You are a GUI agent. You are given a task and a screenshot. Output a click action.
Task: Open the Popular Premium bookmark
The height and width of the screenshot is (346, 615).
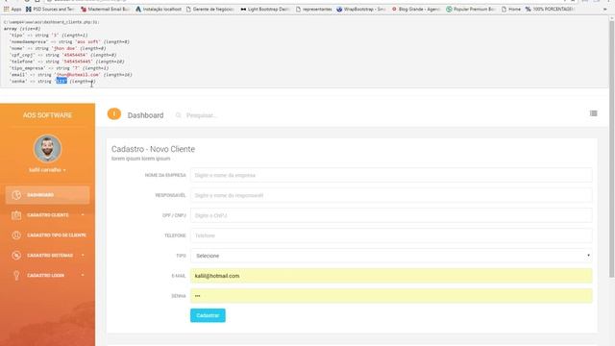point(471,9)
